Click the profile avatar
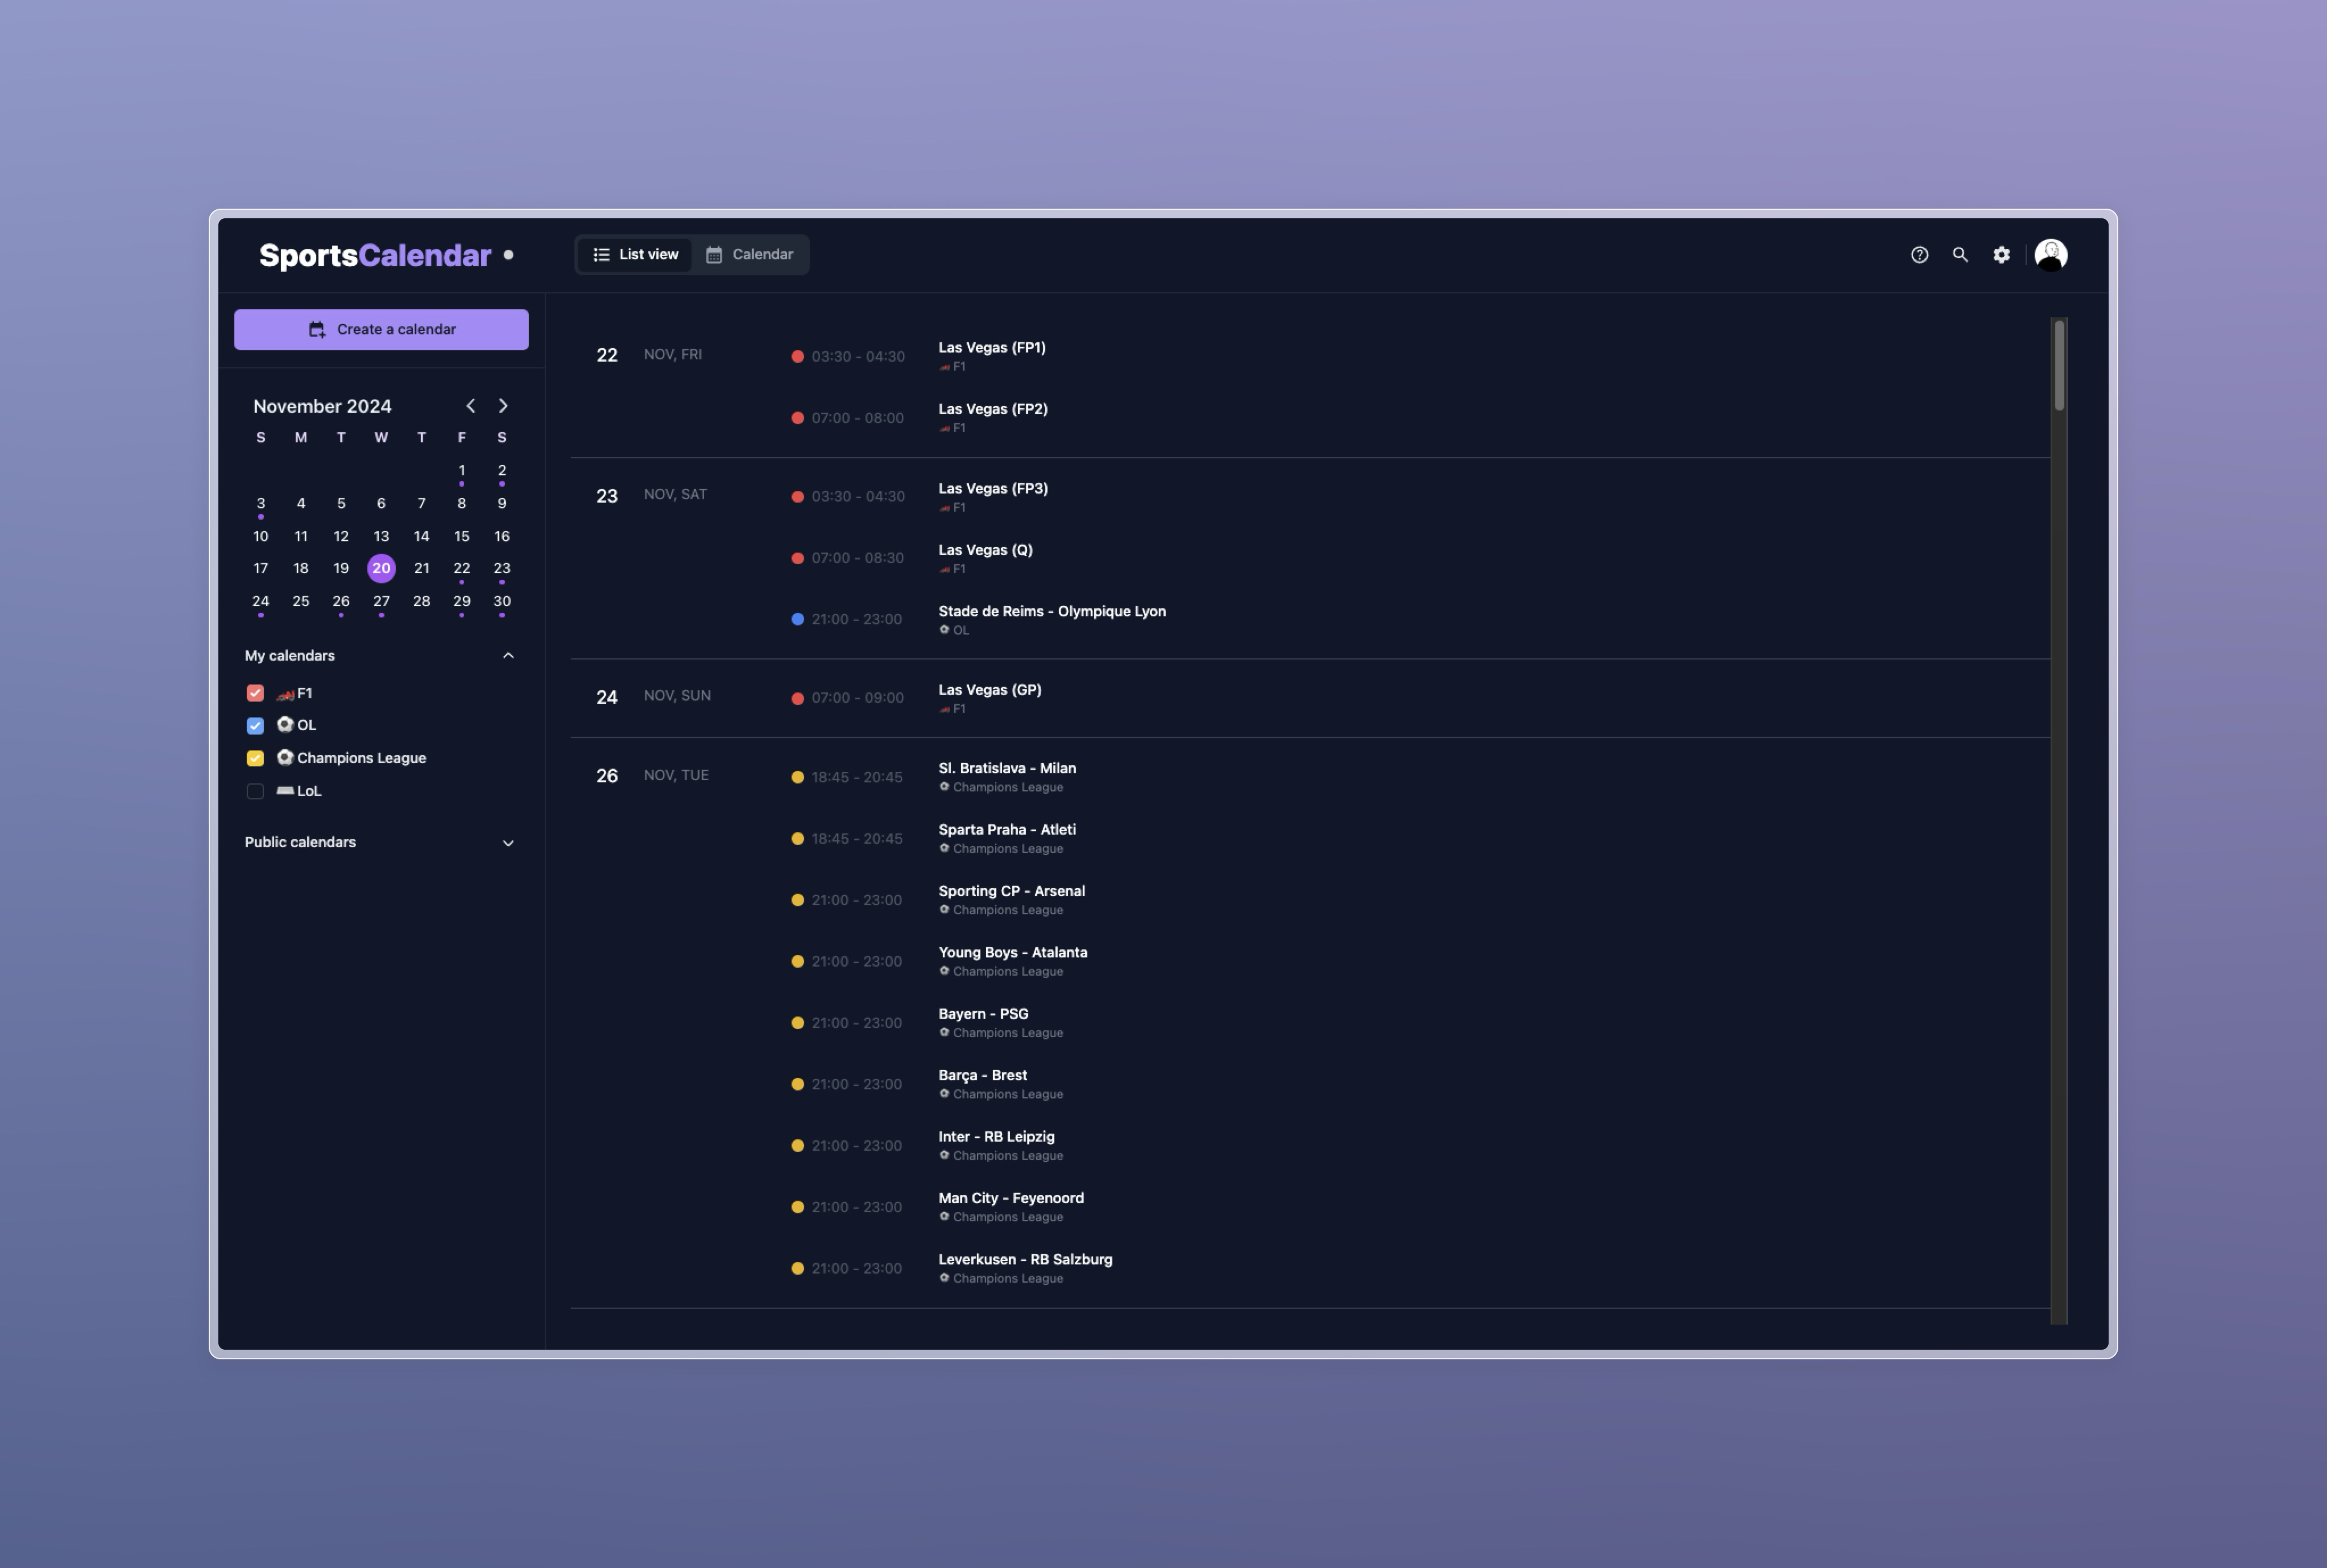This screenshot has height=1568, width=2327. (2050, 255)
